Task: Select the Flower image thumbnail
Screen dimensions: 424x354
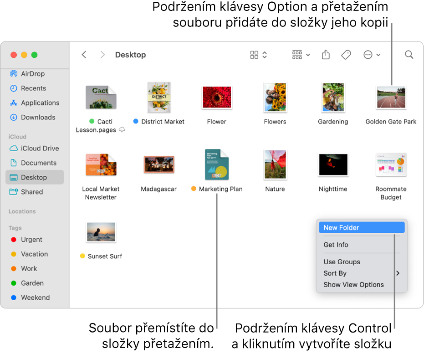Action: pos(217,97)
